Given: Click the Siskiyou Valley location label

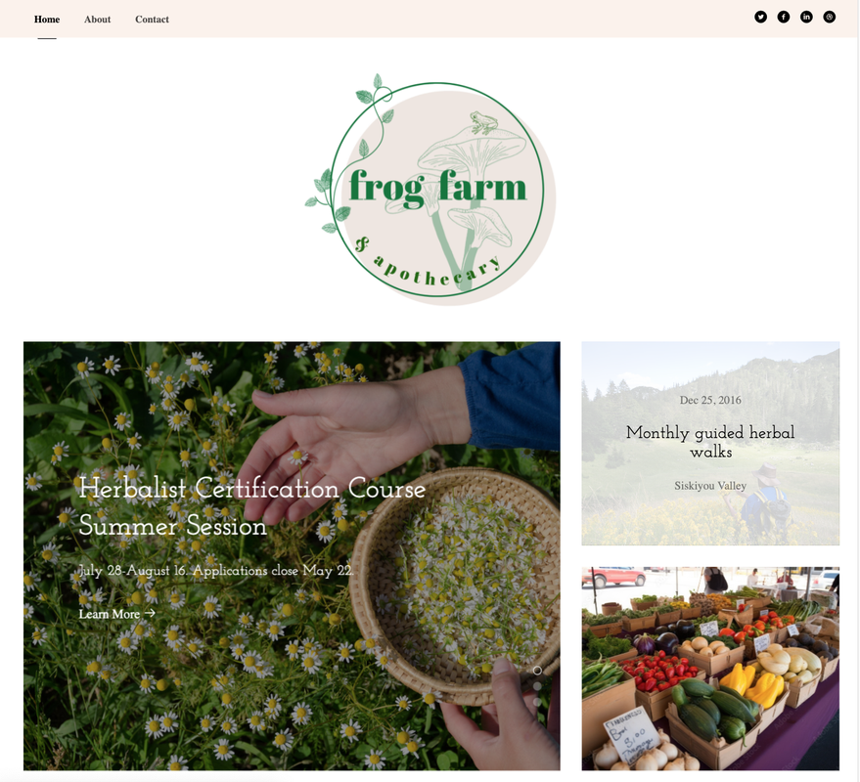Looking at the screenshot, I should coord(710,486).
